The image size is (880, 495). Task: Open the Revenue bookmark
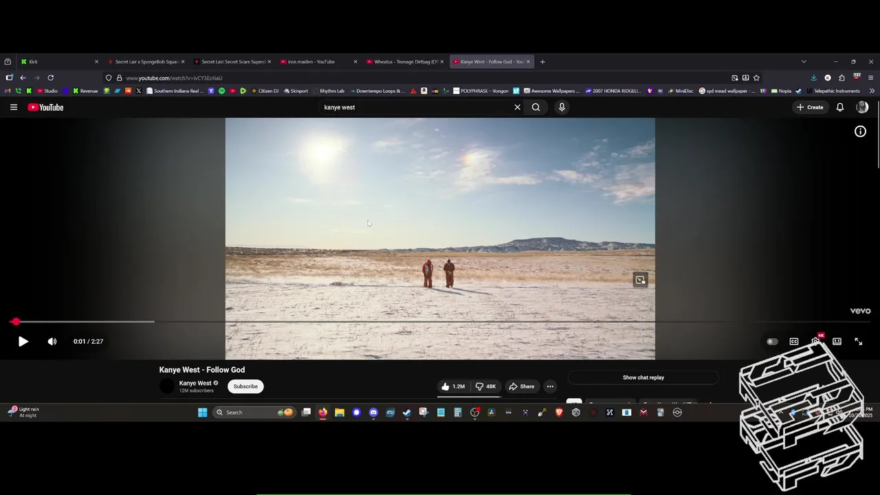[x=85, y=91]
